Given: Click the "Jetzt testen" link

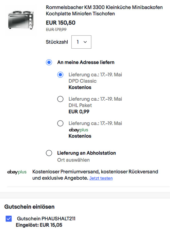Looking at the screenshot, I should pyautogui.click(x=101, y=178).
